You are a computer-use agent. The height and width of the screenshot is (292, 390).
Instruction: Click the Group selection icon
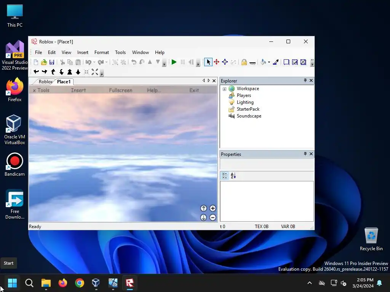(115, 62)
